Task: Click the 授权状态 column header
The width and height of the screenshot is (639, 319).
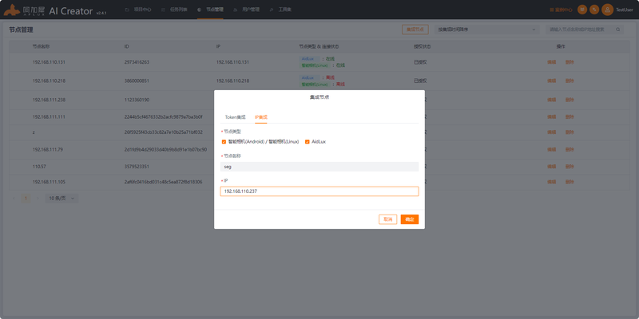Action: tap(423, 47)
